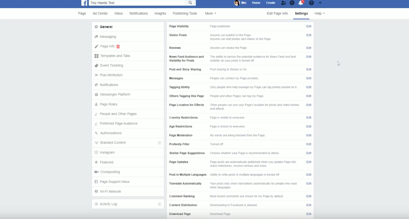Image resolution: width=409 pixels, height=219 pixels.
Task: Open the Help dropdown menu
Action: [x=319, y=13]
